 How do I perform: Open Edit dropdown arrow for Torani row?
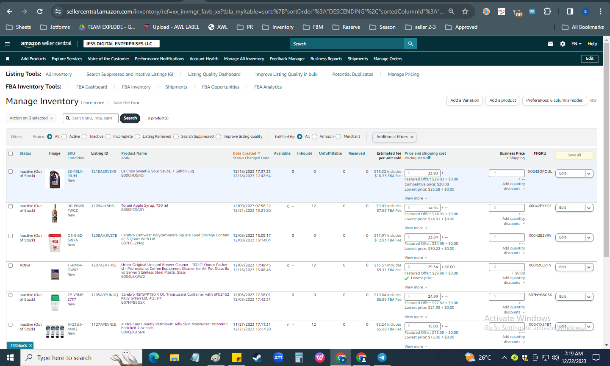(x=589, y=208)
